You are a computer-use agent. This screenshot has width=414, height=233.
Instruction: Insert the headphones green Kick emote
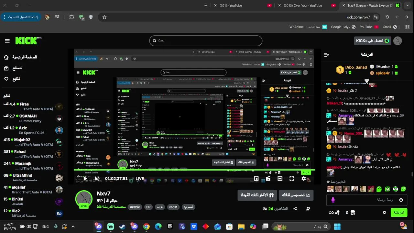click(x=395, y=189)
